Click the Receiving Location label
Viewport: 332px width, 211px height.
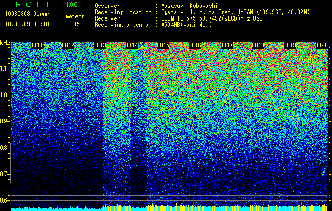click(x=123, y=12)
